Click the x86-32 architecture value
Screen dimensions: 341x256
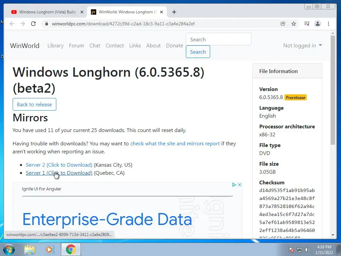[267, 135]
